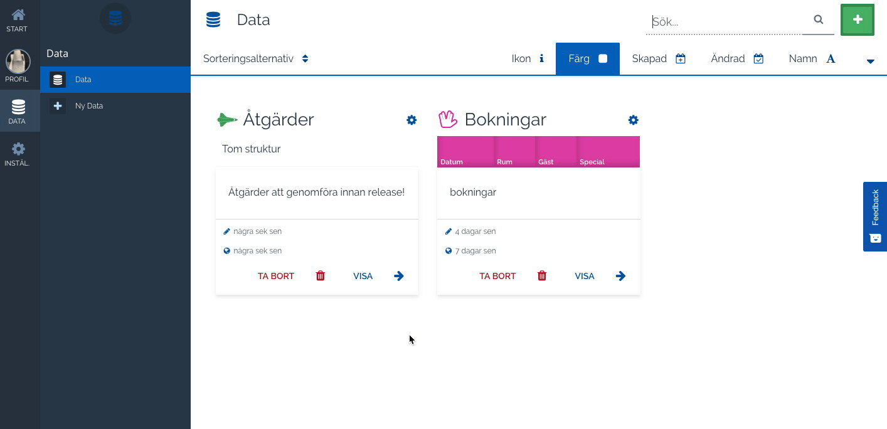Click the search magnifier icon
The image size is (887, 429).
tap(818, 20)
